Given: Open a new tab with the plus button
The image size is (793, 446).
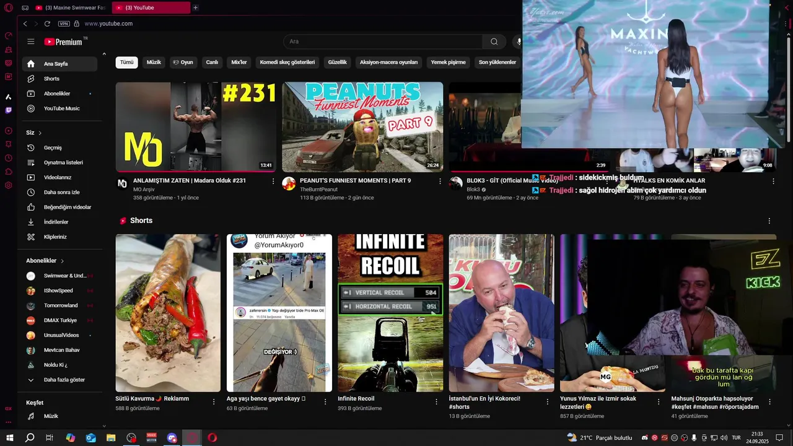Looking at the screenshot, I should (195, 7).
